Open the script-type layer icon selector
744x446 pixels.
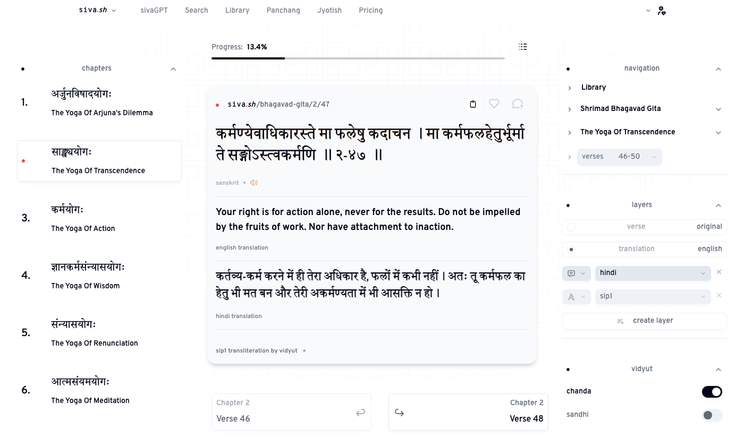pyautogui.click(x=576, y=297)
